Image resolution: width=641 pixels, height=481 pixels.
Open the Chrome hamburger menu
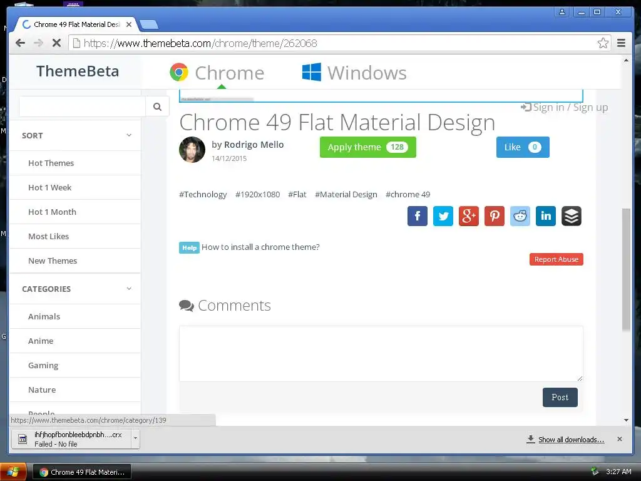[622, 43]
